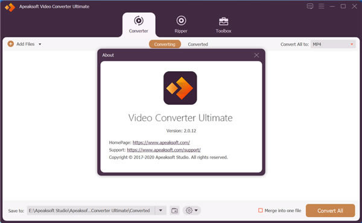Click the Version: 2.0.12 text

(181, 131)
